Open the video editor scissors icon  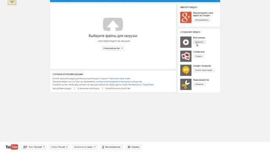tap(186, 84)
